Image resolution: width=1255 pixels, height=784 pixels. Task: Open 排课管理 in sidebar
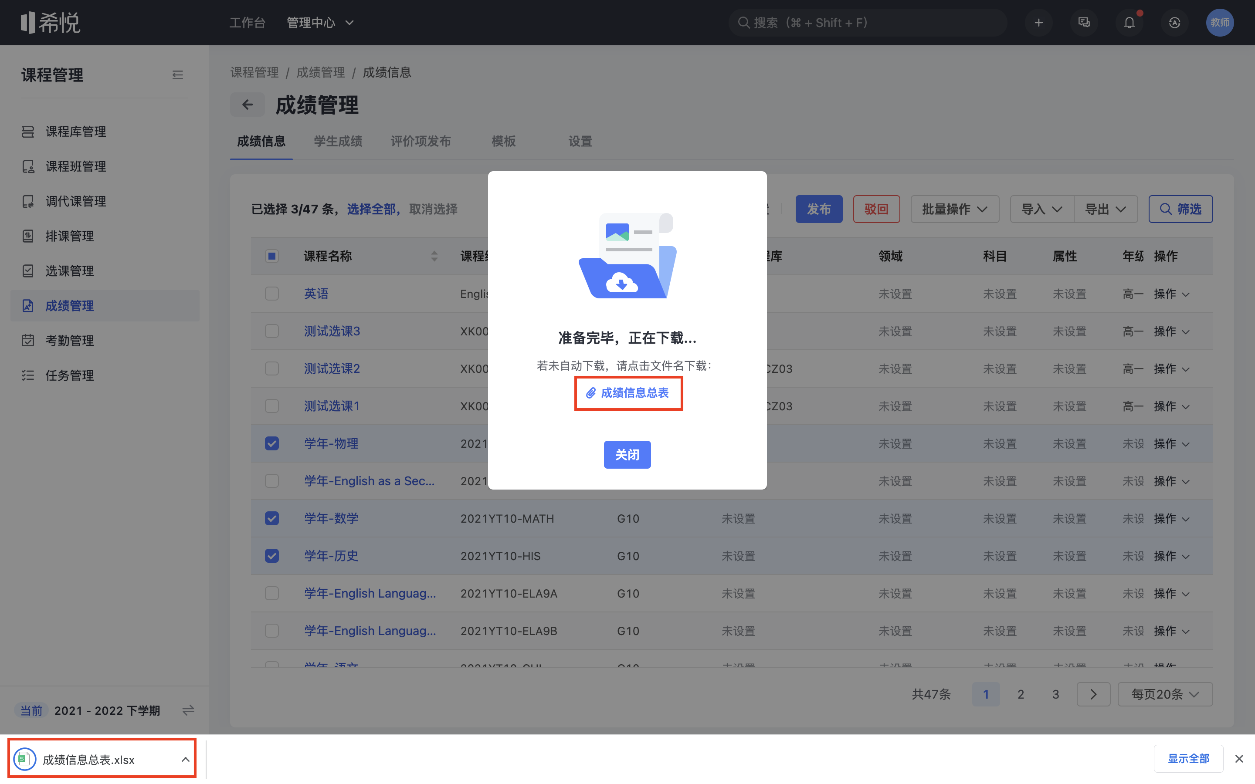[x=105, y=236]
